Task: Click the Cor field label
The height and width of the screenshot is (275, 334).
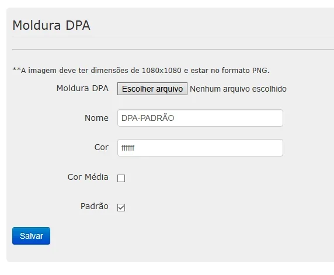Action: tap(102, 147)
